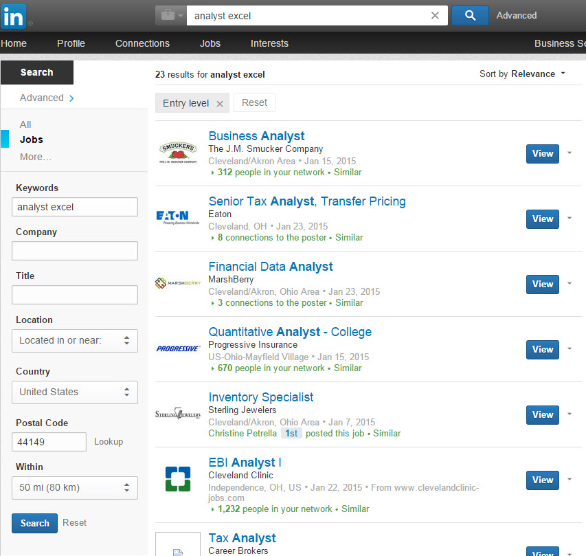The width and height of the screenshot is (586, 556).
Task: Open the Country dropdown
Action: 75,392
